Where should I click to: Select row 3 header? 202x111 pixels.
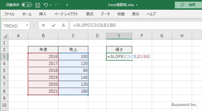point(4,57)
